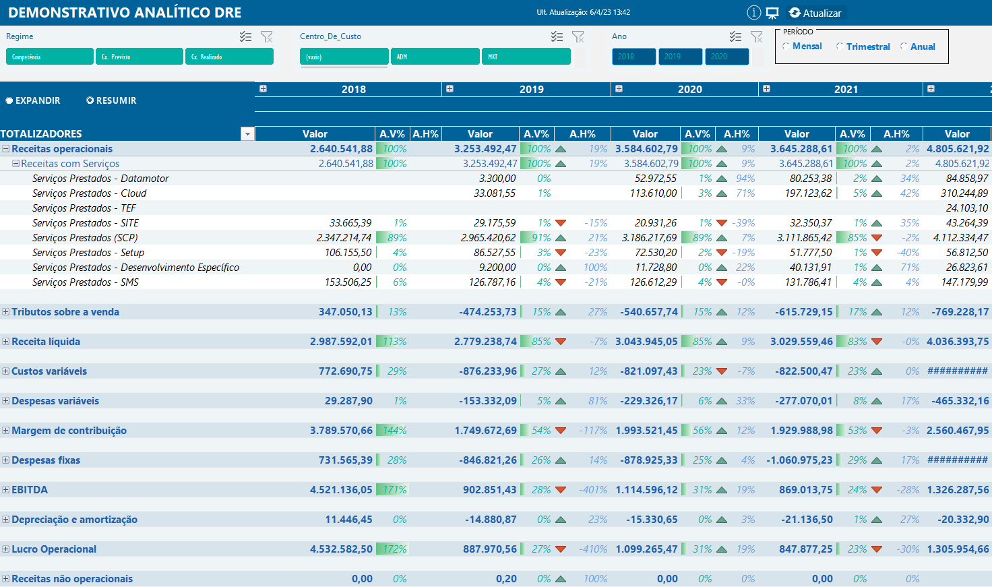Expand Tributos sobre a venda row

tap(5, 312)
